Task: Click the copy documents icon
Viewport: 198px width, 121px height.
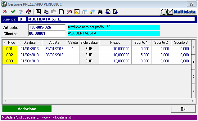Action: [x=46, y=12]
